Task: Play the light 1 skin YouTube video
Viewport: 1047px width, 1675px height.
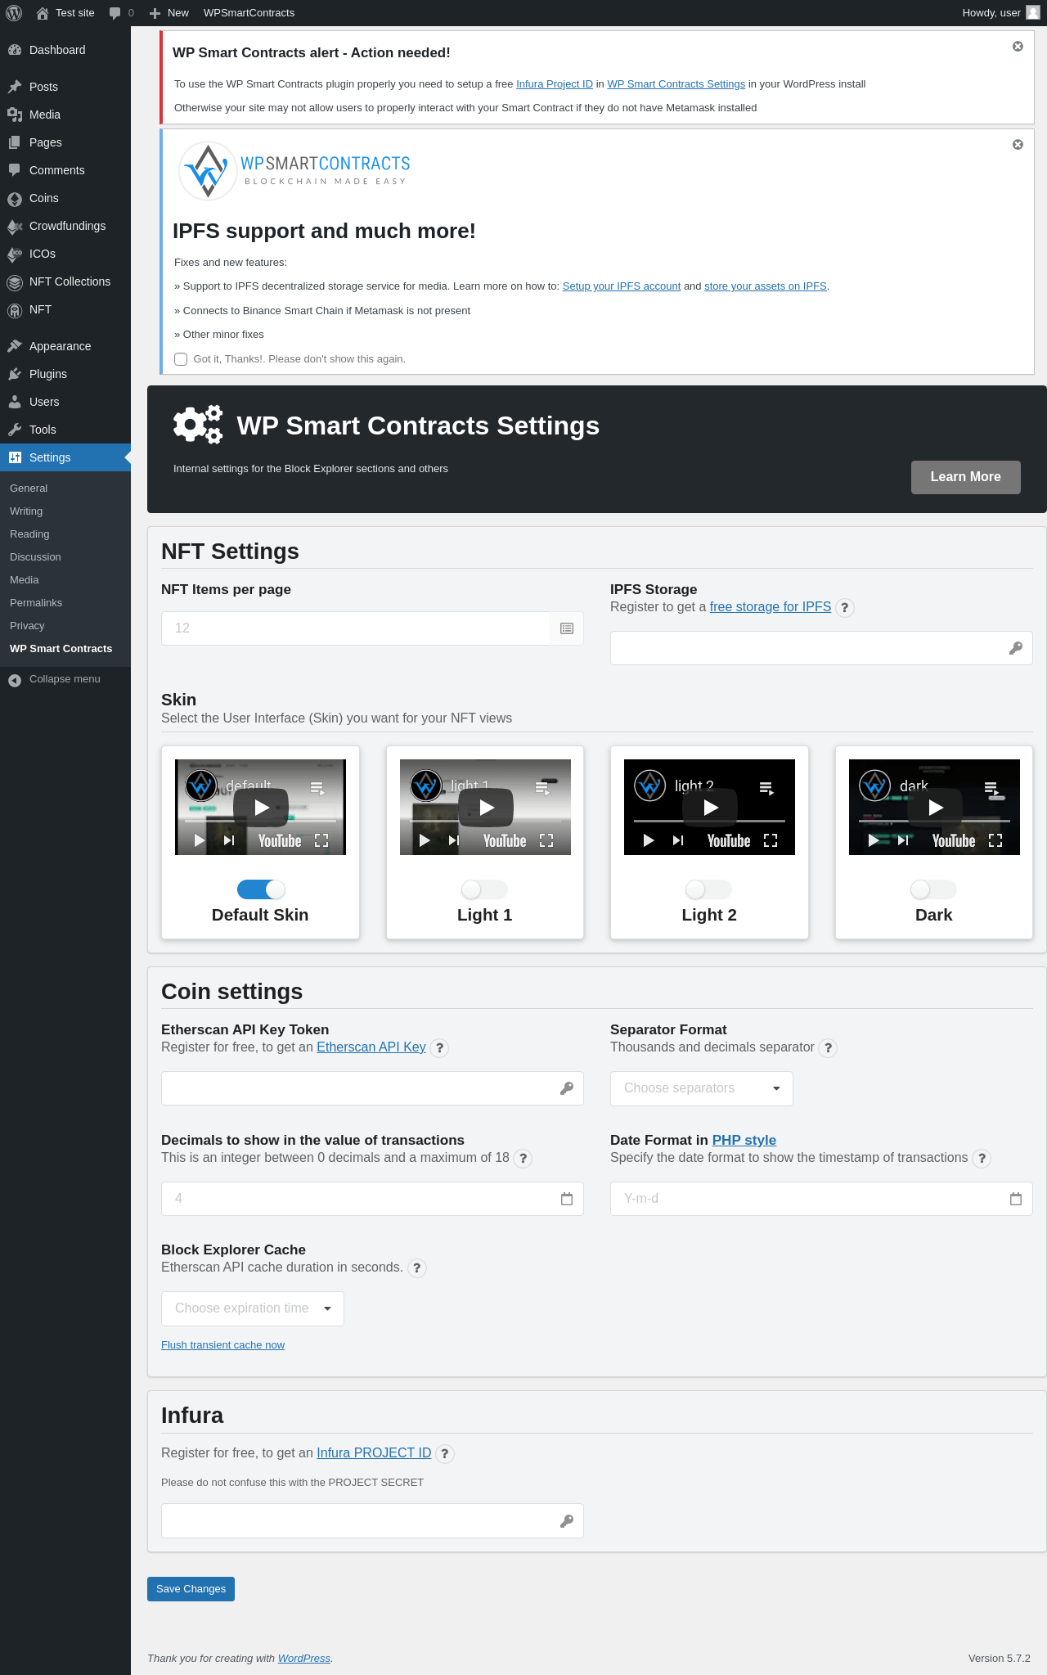Action: (x=486, y=808)
